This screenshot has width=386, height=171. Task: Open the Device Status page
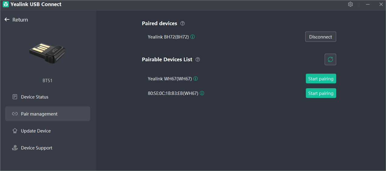(x=35, y=97)
